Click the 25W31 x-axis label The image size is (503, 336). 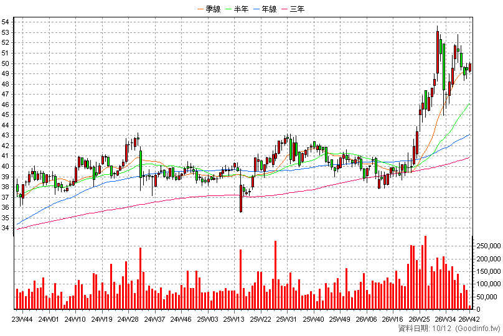pyautogui.click(x=287, y=319)
